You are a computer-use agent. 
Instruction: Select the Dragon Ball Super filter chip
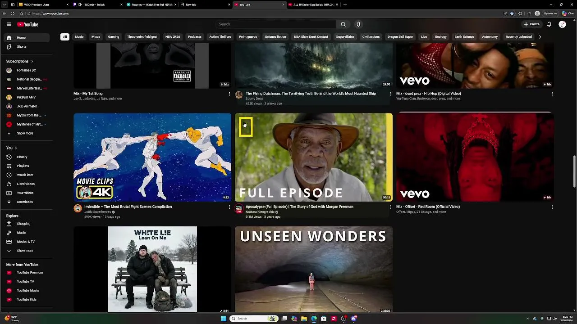(400, 37)
